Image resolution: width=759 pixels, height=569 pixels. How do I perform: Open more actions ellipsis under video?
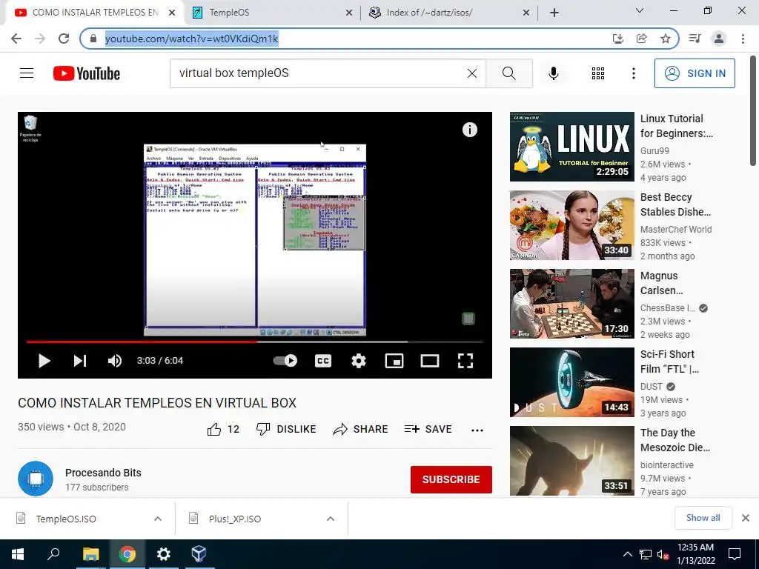477,430
